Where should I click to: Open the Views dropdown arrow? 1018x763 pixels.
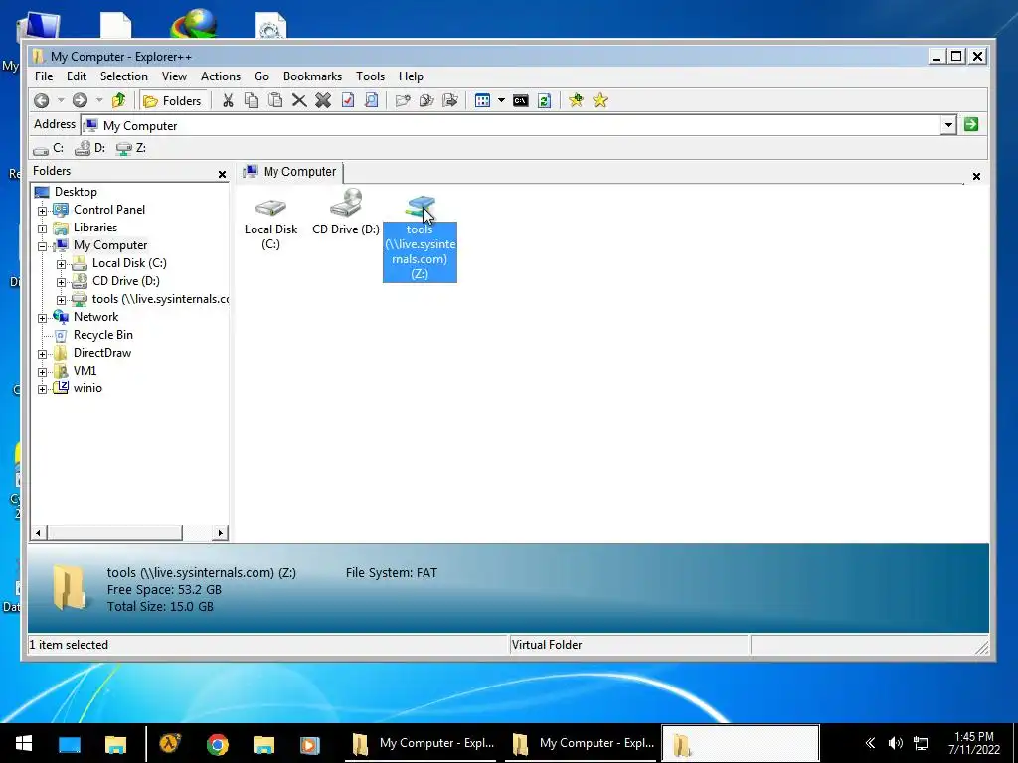pos(501,100)
